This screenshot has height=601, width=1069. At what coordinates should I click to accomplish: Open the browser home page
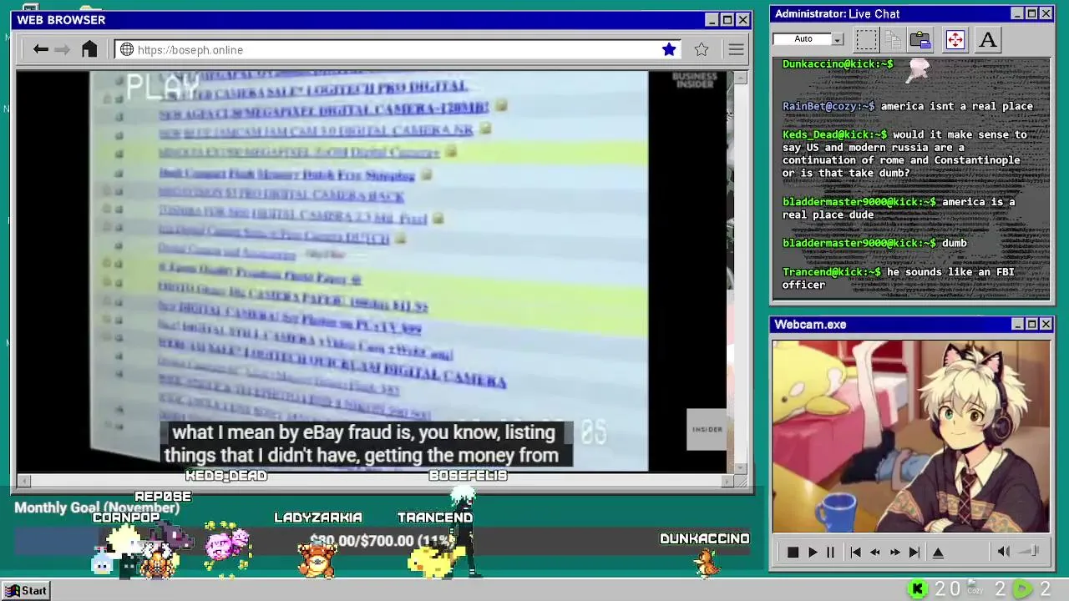coord(89,49)
